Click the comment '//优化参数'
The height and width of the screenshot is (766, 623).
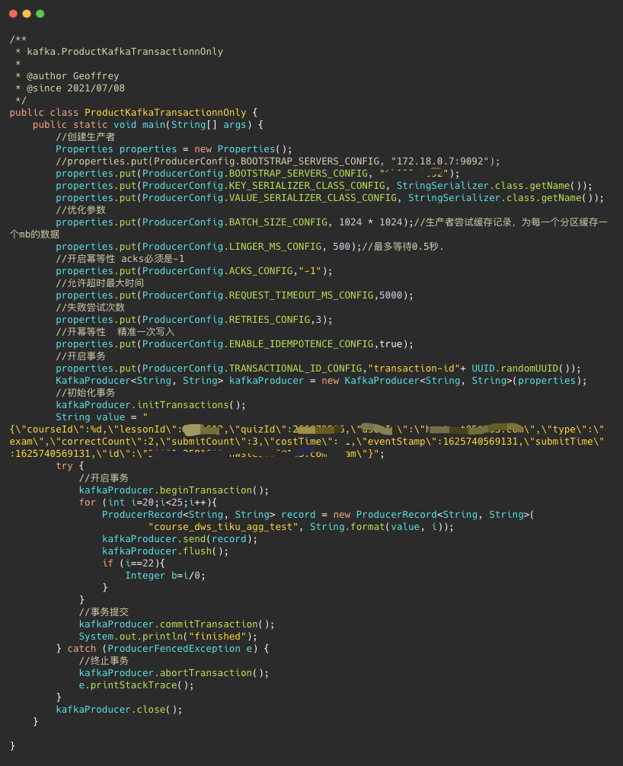[x=81, y=210]
